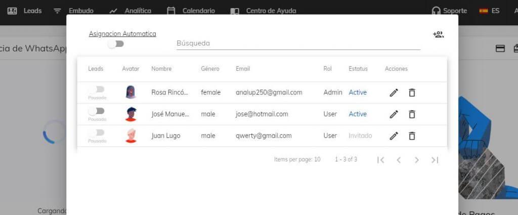This screenshot has width=518, height=215.
Task: Open the ES language selector
Action: (x=495, y=11)
